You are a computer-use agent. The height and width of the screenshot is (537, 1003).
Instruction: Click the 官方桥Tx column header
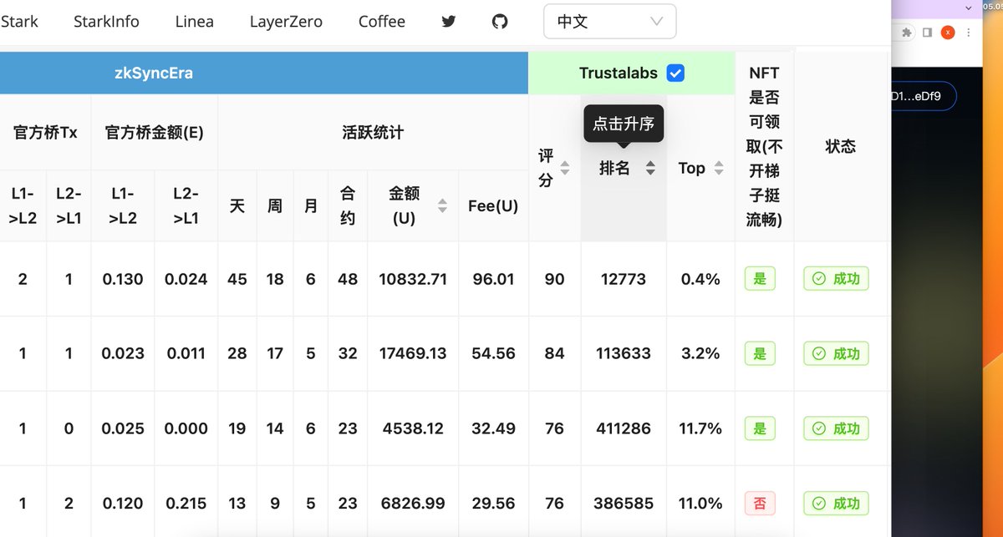coord(45,132)
